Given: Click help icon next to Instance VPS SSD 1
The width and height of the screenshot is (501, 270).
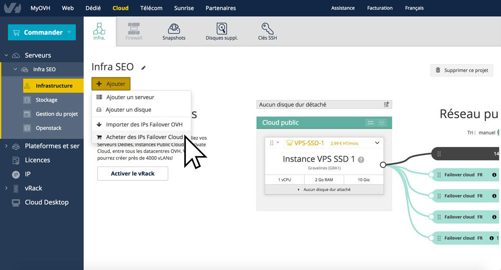Looking at the screenshot, I should [361, 159].
